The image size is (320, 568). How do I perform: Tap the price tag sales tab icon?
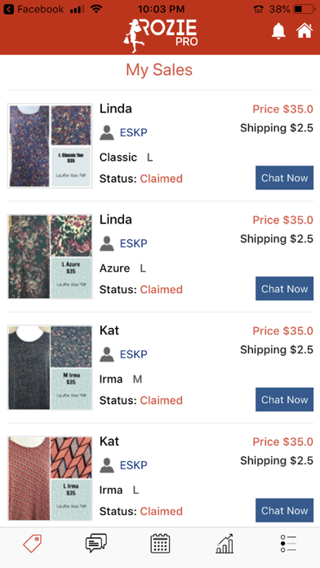click(x=33, y=544)
